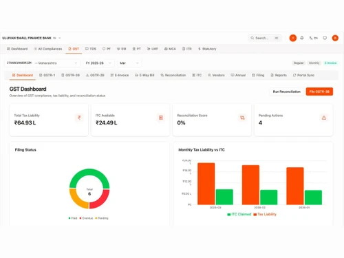Click the 2026-02 green ITC Claimed bar

click(269, 197)
